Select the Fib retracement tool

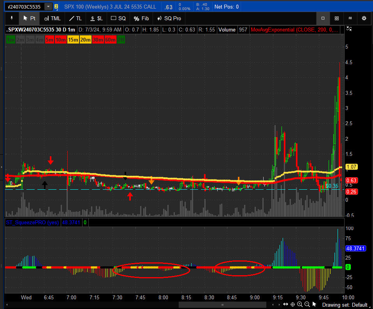(x=141, y=18)
